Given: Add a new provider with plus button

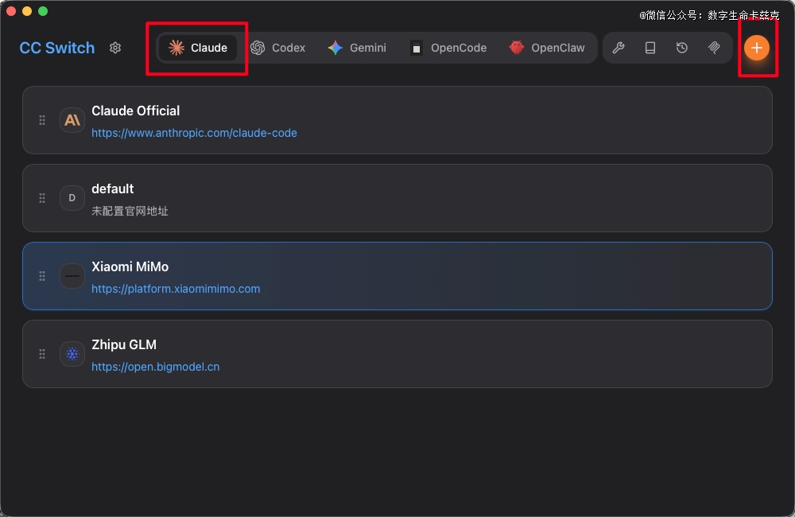Looking at the screenshot, I should coord(756,48).
